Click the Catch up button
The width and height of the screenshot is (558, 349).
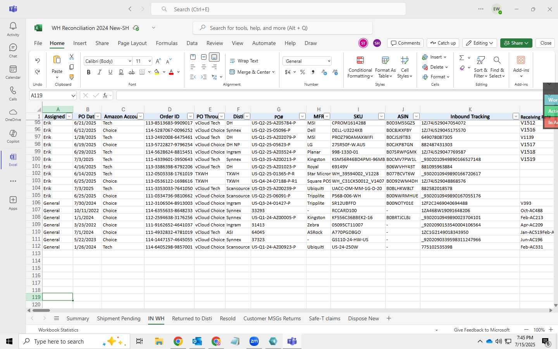coord(443,43)
